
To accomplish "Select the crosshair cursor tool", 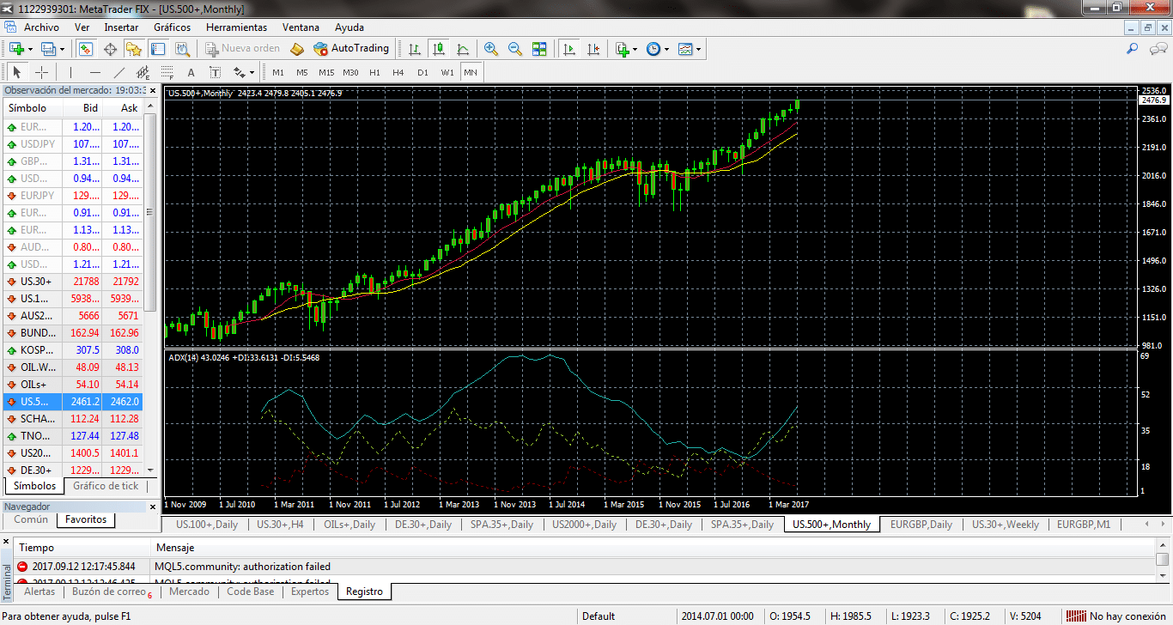I will point(40,72).
